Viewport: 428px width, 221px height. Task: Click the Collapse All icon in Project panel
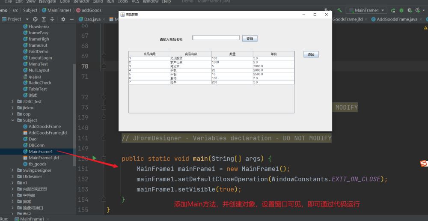52,19
